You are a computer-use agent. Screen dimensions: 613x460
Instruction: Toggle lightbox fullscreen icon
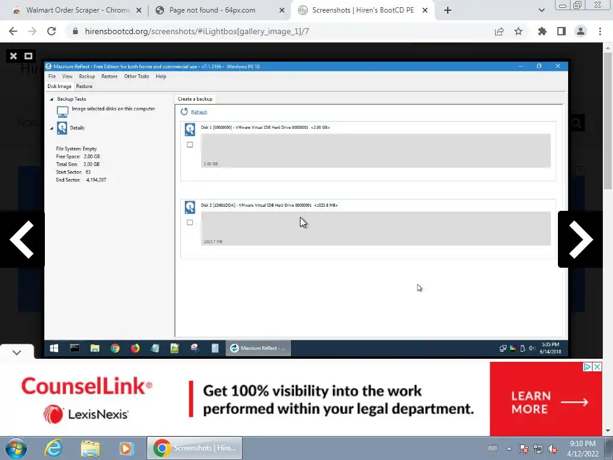28,56
